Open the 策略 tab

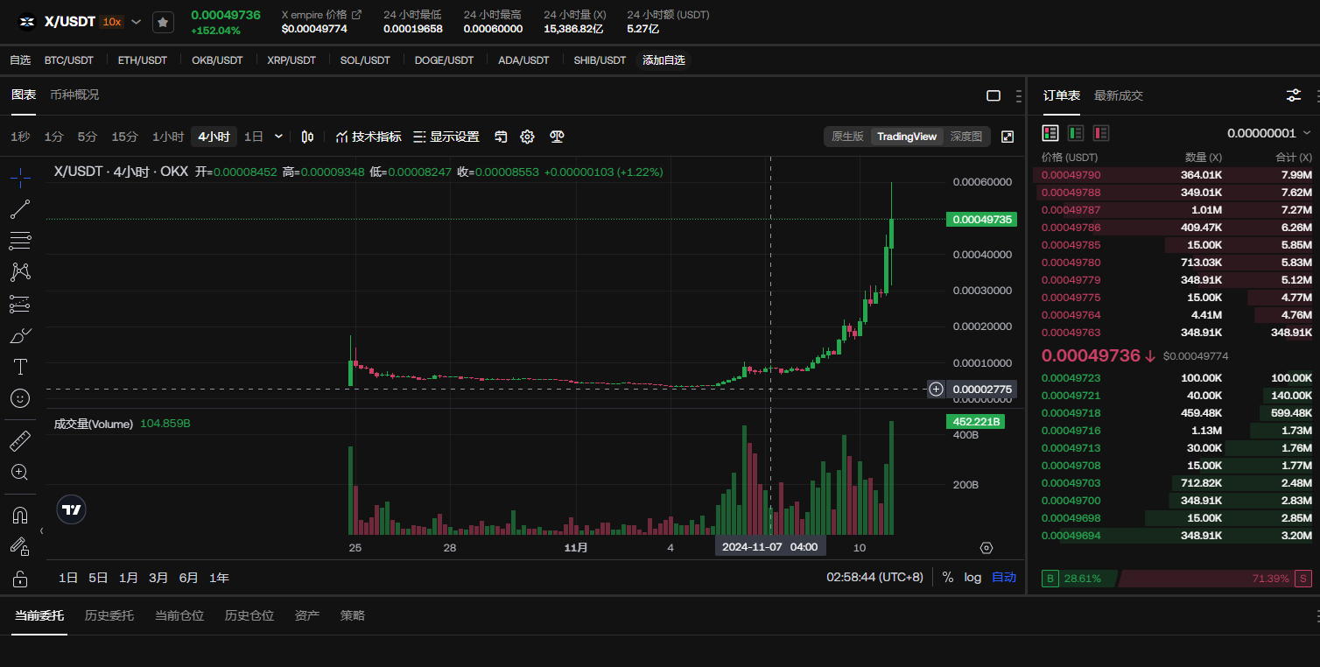coord(353,615)
